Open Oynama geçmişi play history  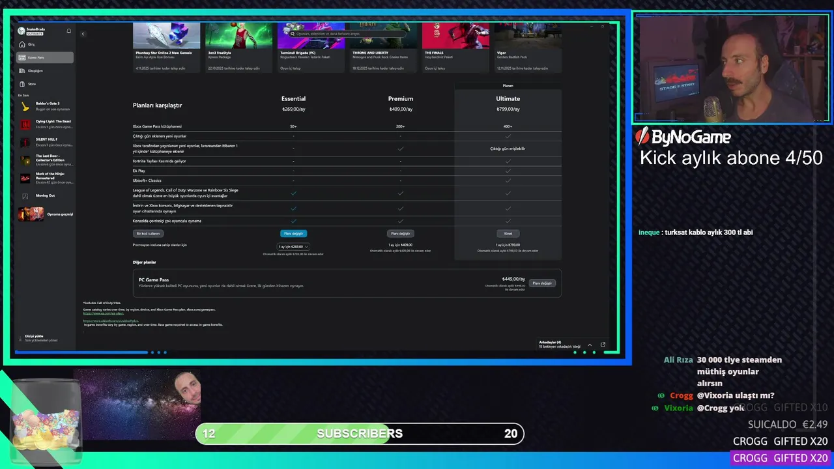point(46,214)
